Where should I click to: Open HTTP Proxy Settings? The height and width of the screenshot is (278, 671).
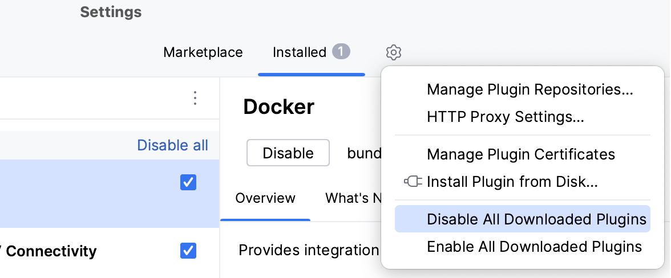pyautogui.click(x=505, y=117)
